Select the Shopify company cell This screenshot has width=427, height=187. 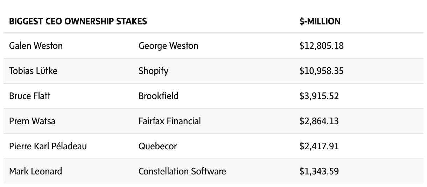153,71
